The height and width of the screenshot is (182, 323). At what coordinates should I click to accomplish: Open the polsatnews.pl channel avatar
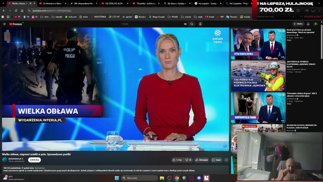pos(5,160)
